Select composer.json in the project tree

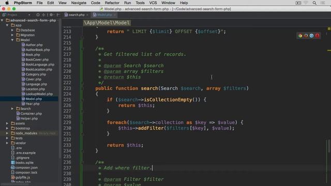point(26,167)
